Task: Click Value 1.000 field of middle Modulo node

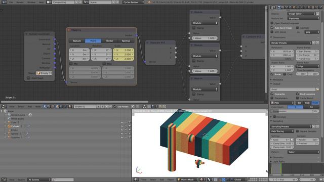Action: [x=205, y=71]
